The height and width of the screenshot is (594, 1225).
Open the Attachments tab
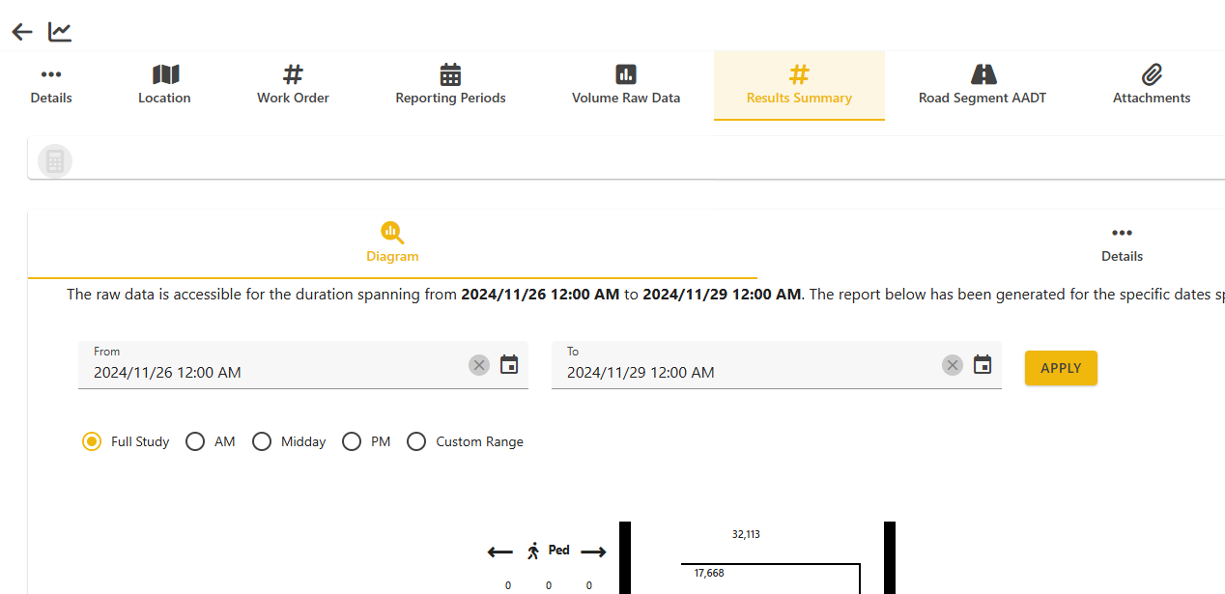1152,85
